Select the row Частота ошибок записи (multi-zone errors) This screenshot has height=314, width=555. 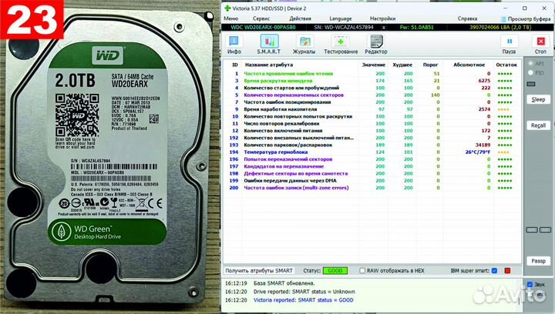tap(372, 188)
